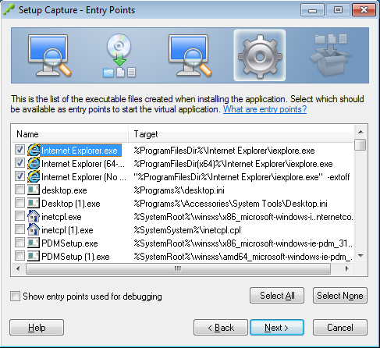This screenshot has width=380, height=348.
Task: Click the Select None button
Action: click(340, 296)
